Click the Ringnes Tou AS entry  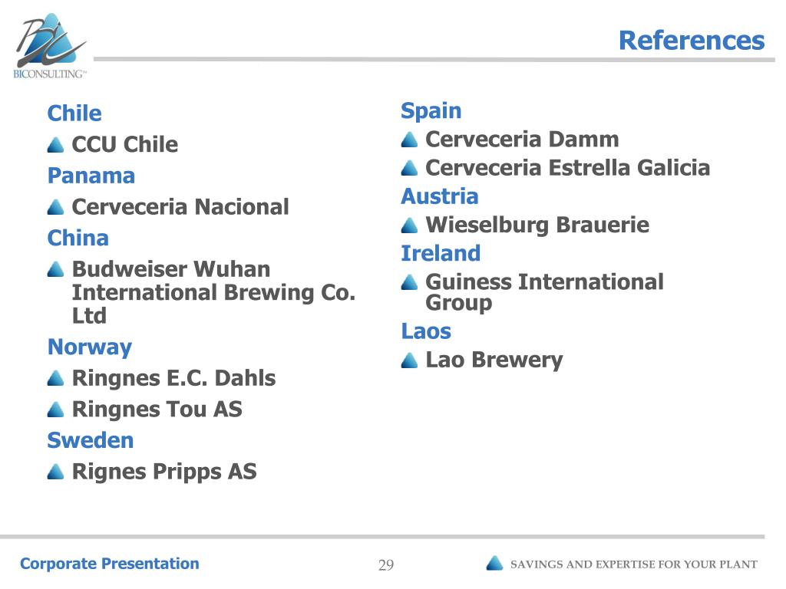(157, 410)
